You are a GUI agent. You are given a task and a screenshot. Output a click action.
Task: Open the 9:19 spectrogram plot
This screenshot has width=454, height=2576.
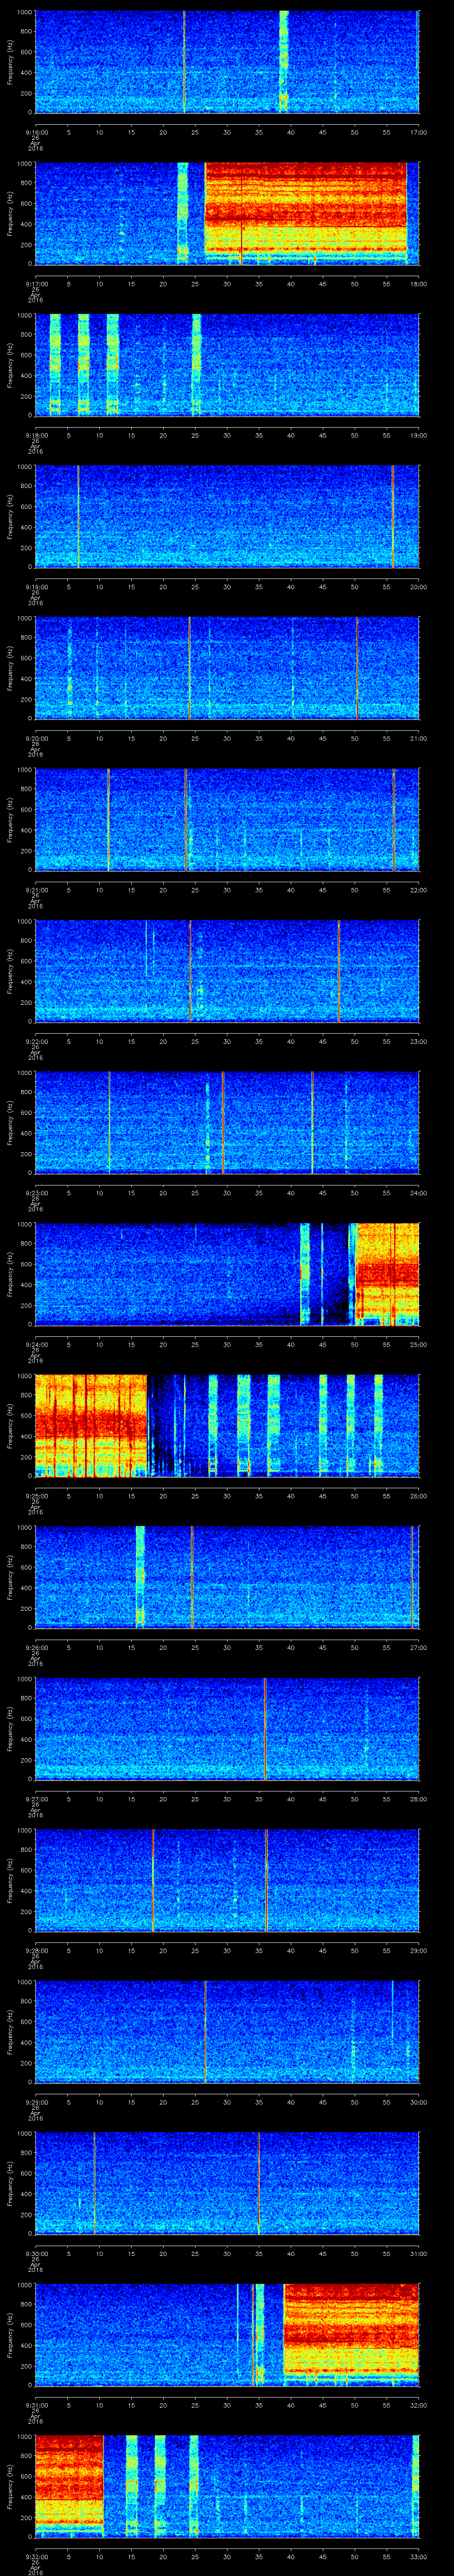point(227,517)
